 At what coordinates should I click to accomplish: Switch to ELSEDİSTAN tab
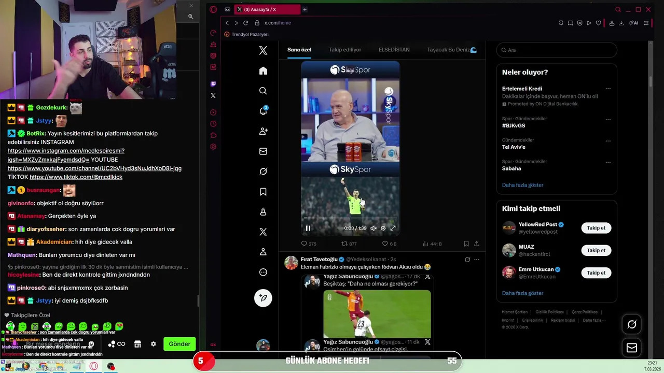(394, 50)
